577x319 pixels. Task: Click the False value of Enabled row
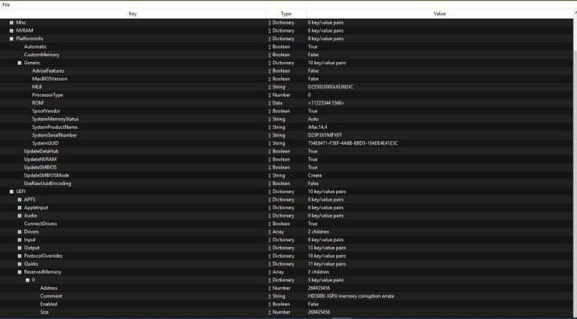(x=313, y=305)
